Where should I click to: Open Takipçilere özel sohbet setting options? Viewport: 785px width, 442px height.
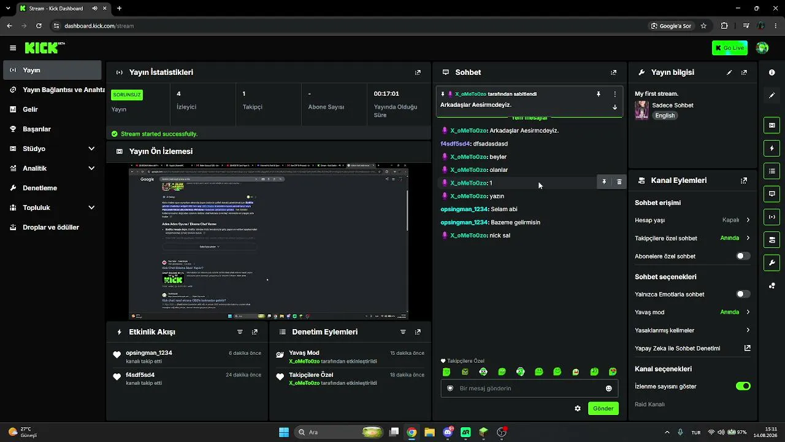point(692,238)
